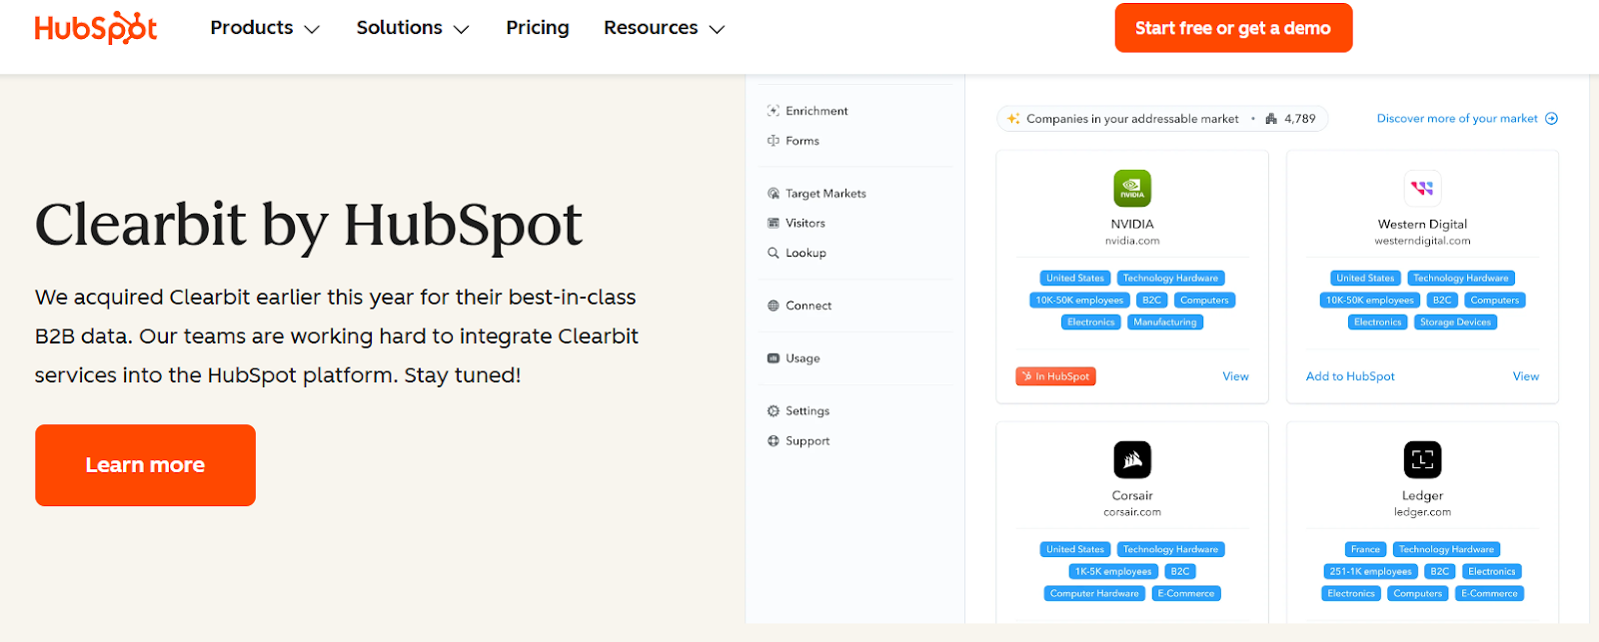This screenshot has height=642, width=1599.
Task: Click the Settings gear icon in sidebar
Action: coord(774,411)
